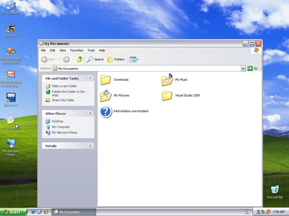
Task: Click the My Music folder name text
Action: (x=181, y=80)
